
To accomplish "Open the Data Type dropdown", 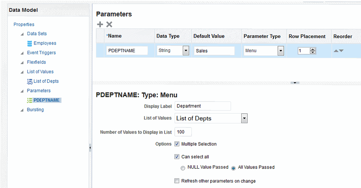I will coord(186,51).
